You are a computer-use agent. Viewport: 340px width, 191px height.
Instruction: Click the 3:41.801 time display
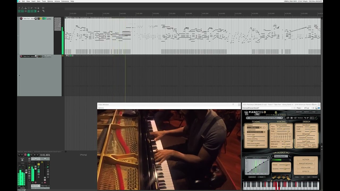tap(45, 155)
